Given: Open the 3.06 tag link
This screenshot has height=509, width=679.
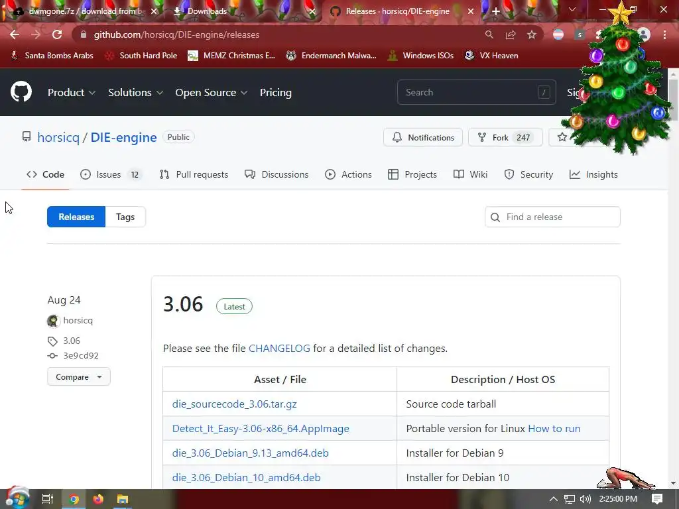Looking at the screenshot, I should [x=72, y=341].
